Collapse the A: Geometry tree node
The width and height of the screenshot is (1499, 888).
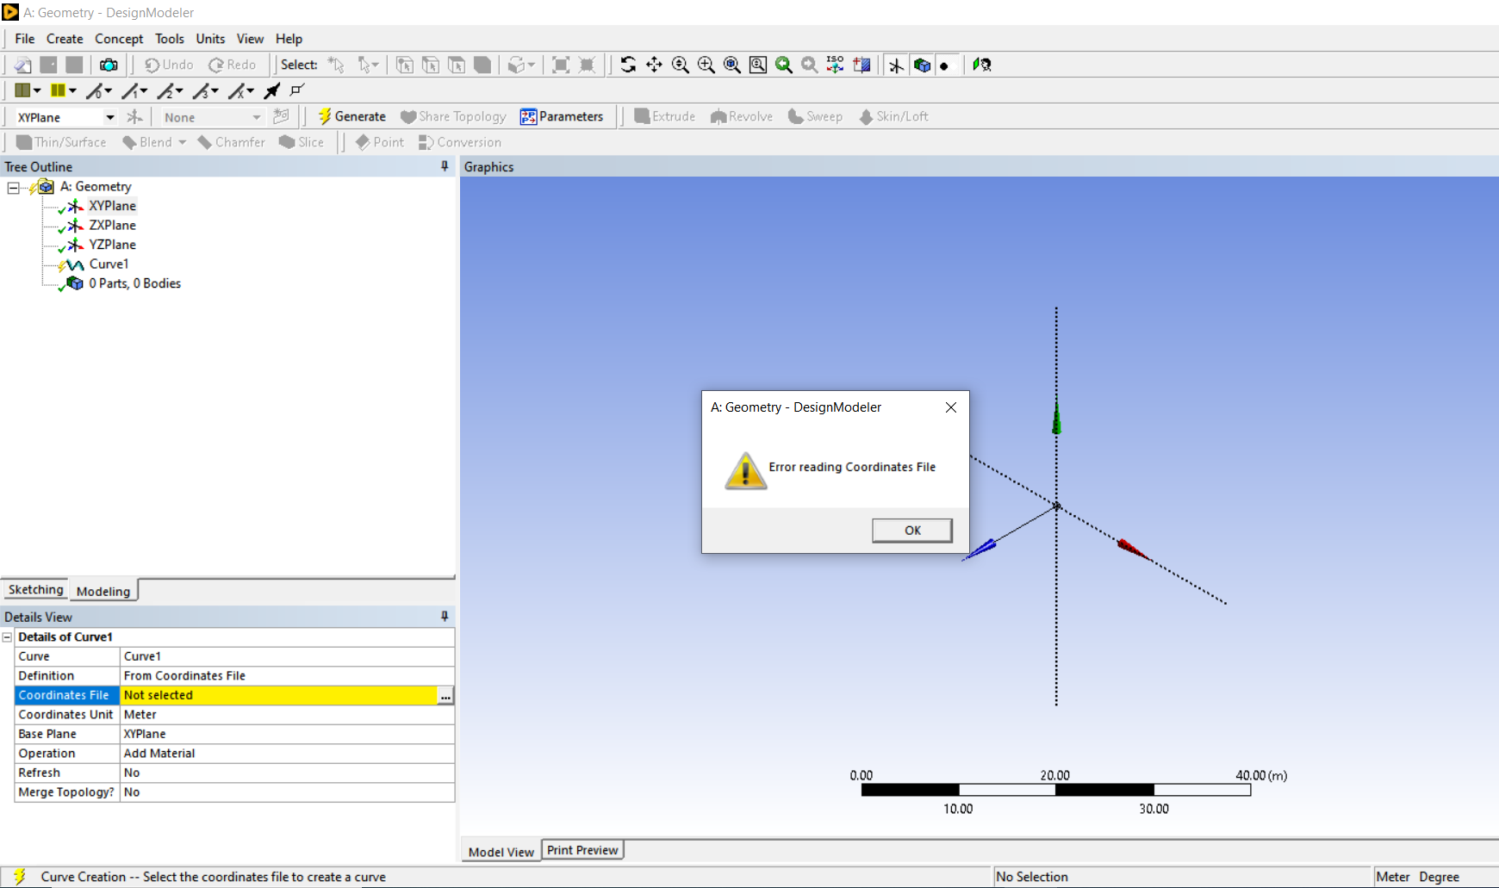pyautogui.click(x=13, y=187)
